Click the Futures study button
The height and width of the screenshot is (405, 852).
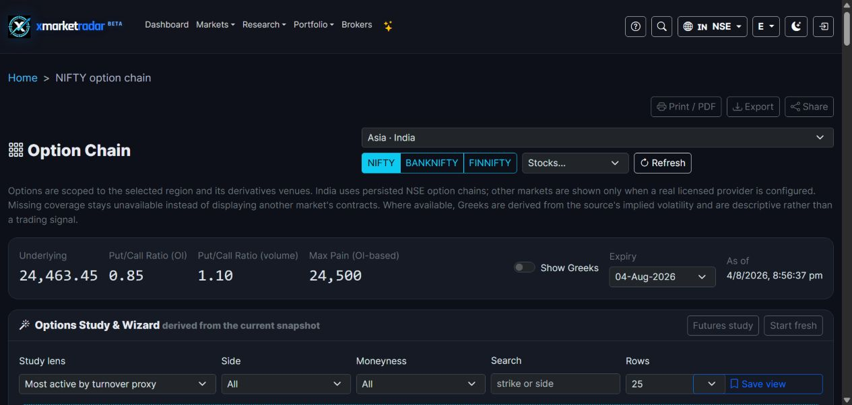[723, 326]
